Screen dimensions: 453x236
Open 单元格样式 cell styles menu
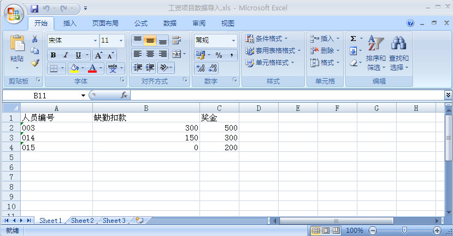(x=270, y=62)
